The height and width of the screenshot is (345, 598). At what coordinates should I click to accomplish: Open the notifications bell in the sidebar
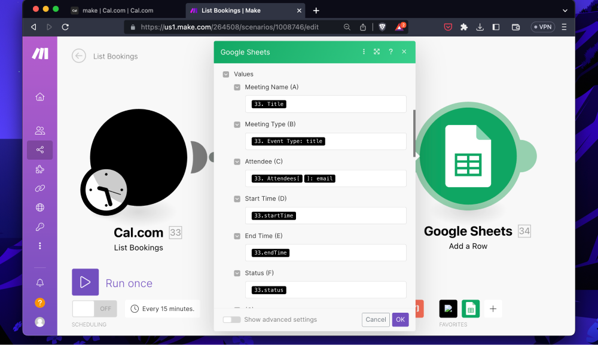(39, 282)
